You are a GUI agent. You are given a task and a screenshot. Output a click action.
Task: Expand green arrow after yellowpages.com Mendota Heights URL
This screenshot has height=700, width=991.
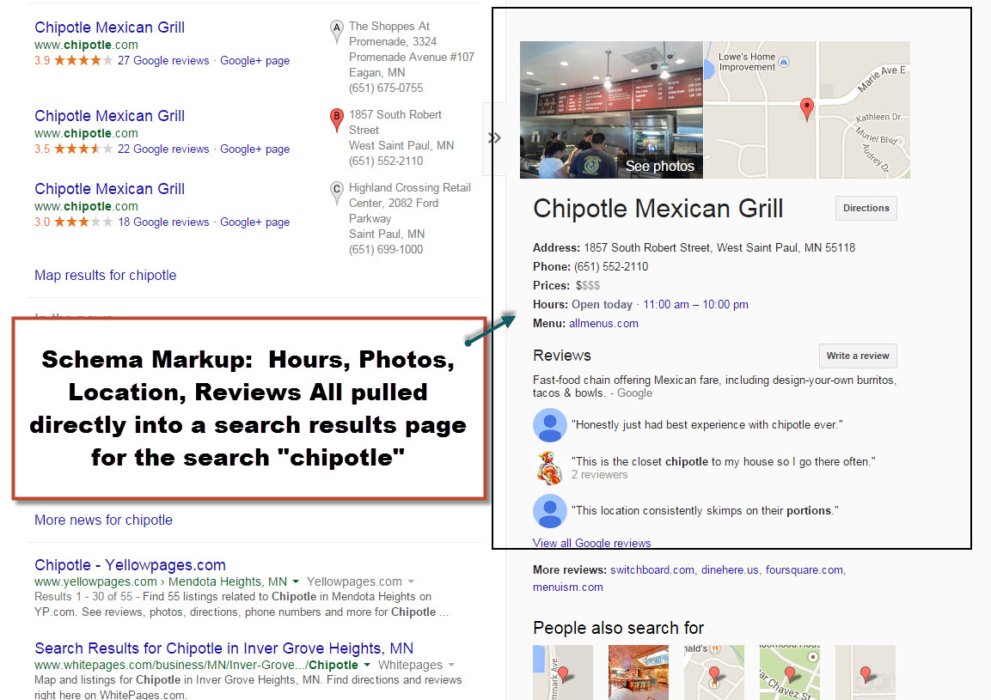pos(295,581)
